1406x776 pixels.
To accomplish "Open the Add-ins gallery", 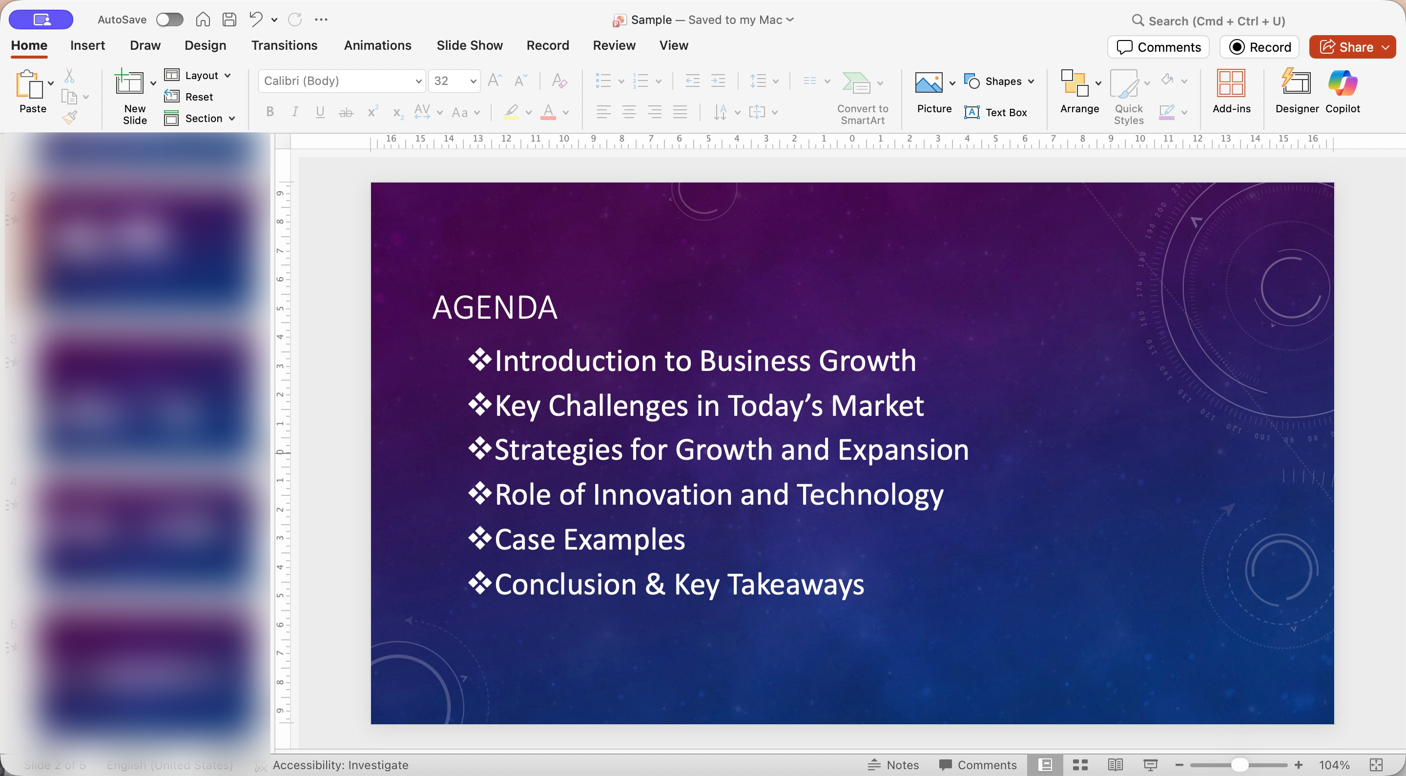I will coord(1231,91).
